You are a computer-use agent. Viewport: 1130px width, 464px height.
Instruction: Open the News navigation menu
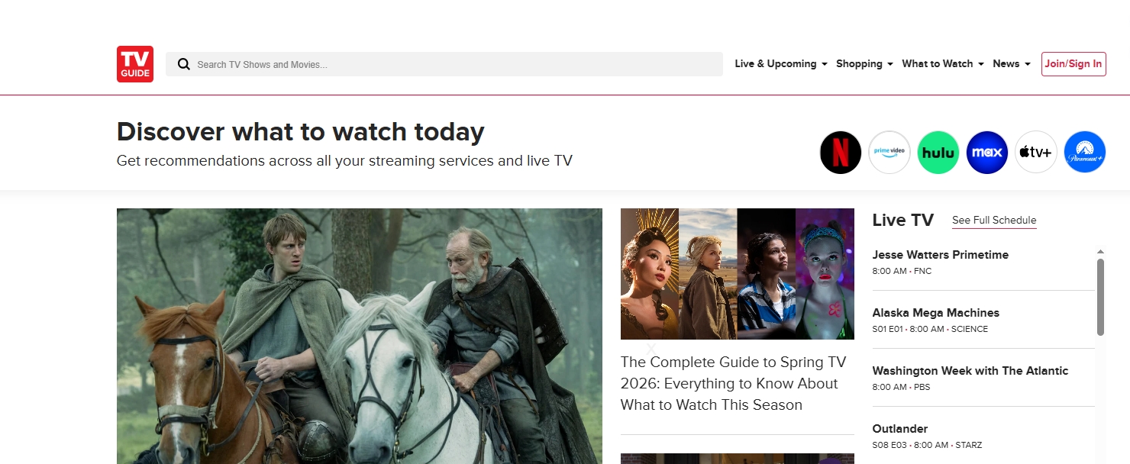(1012, 64)
